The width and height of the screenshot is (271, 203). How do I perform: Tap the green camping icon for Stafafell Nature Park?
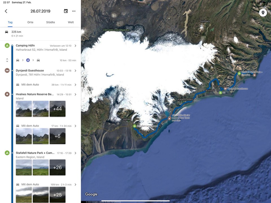point(7,153)
